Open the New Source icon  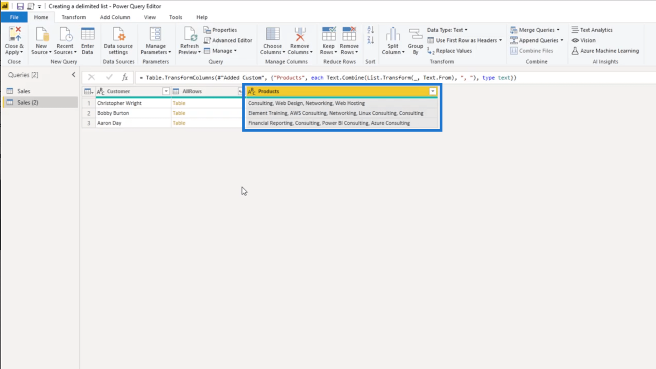point(41,34)
